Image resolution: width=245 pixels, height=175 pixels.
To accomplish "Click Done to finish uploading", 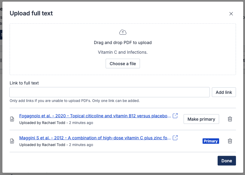I will click(x=226, y=161).
